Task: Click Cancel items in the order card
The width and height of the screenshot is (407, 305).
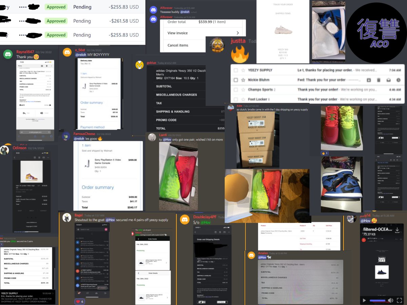Action: 178,45
